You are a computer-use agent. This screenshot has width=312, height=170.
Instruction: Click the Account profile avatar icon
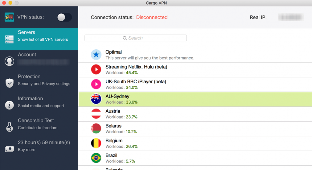click(x=9, y=61)
